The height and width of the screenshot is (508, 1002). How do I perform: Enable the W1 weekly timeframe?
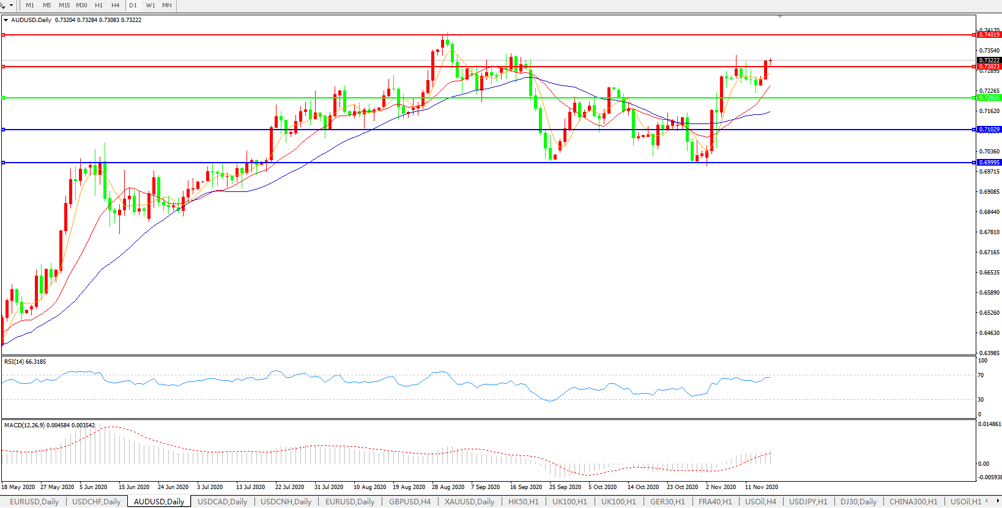150,6
